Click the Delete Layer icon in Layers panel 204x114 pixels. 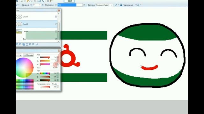point(20,44)
